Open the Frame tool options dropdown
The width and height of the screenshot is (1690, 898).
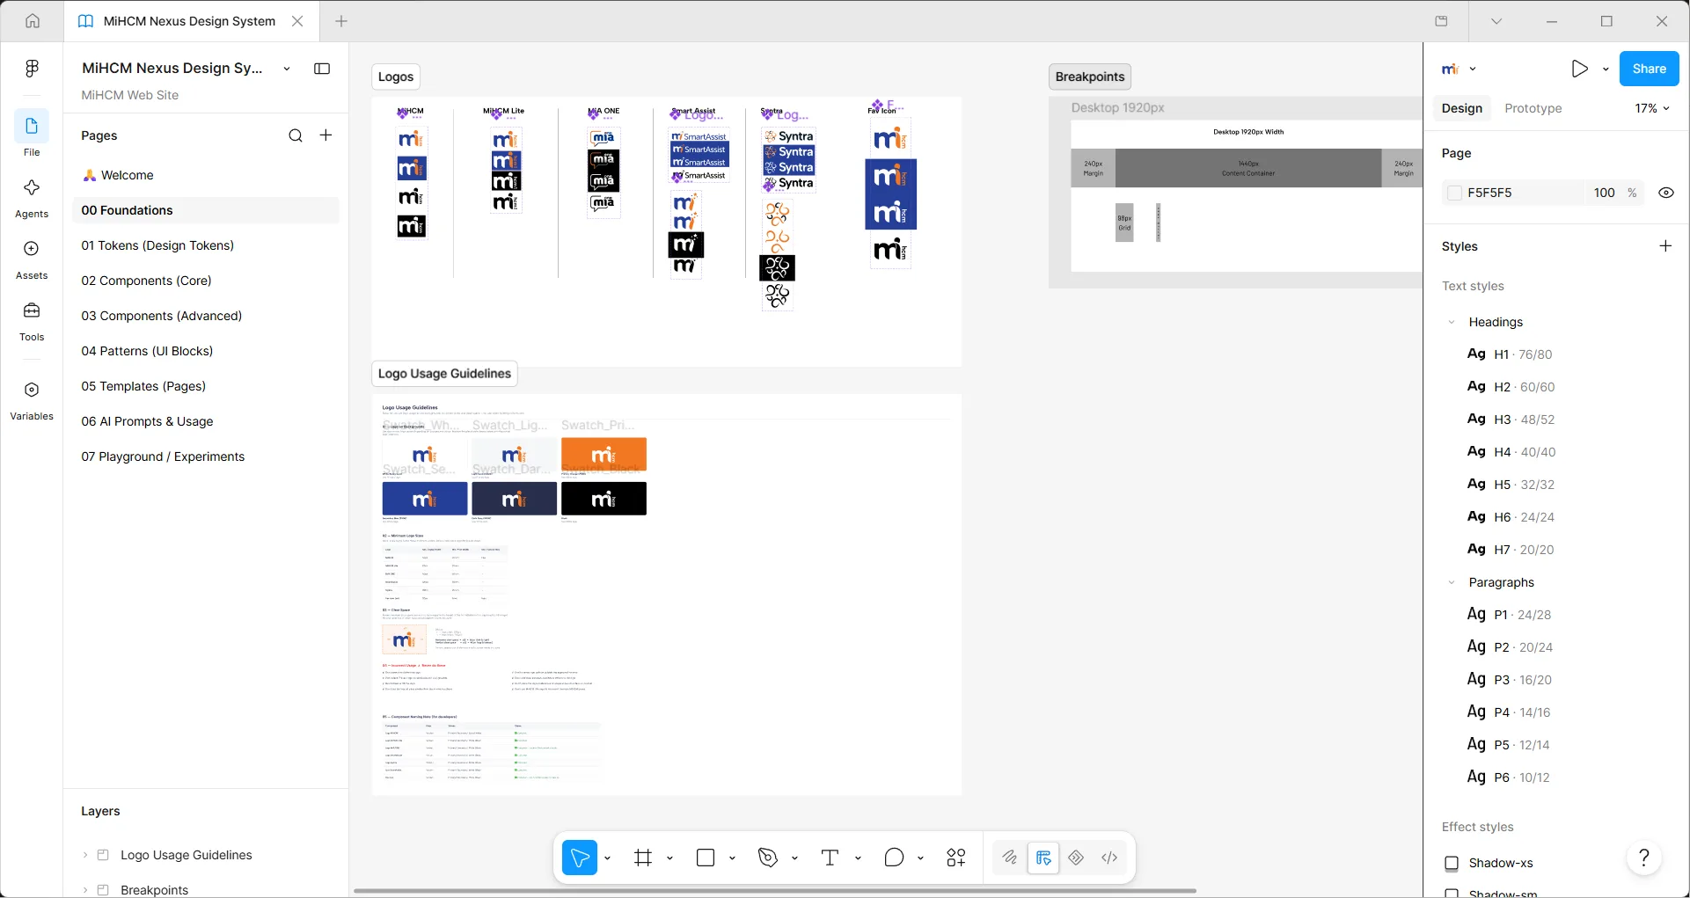coord(669,858)
